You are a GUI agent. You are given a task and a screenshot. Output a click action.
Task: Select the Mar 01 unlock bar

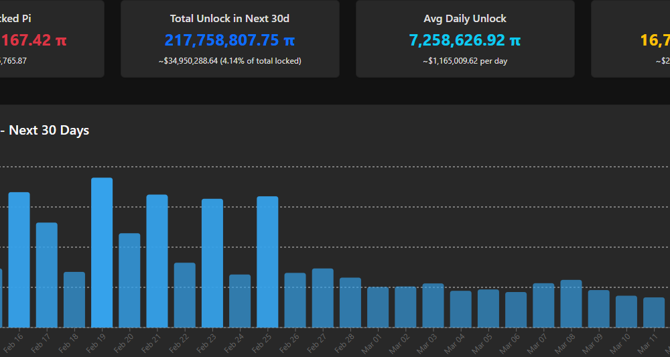(378, 307)
